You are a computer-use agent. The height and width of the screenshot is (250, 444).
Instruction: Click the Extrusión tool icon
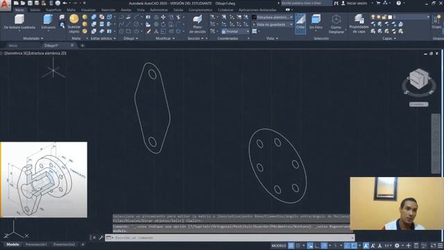click(48, 19)
